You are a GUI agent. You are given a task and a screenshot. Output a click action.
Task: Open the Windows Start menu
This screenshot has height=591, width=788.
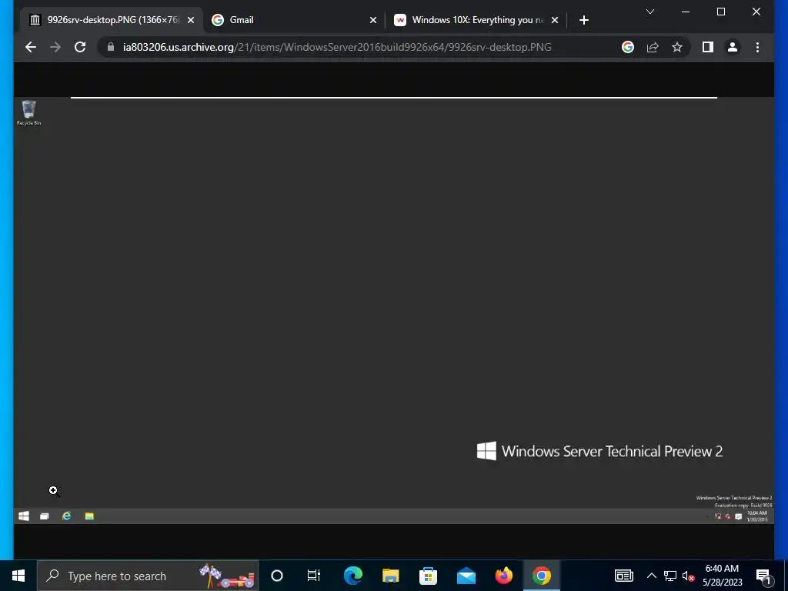pos(18,576)
